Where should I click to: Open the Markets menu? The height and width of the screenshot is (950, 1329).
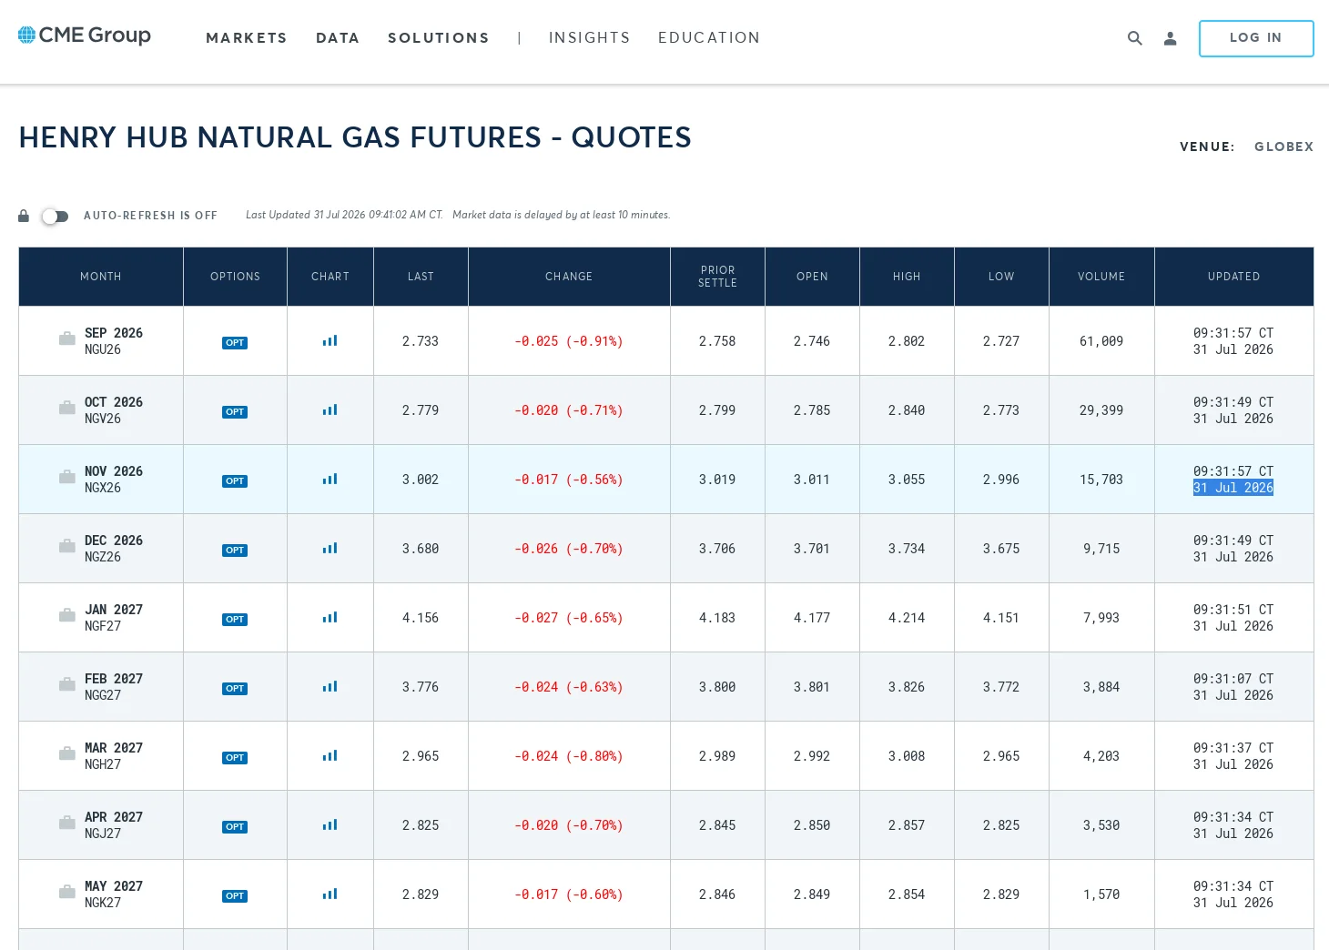point(247,38)
